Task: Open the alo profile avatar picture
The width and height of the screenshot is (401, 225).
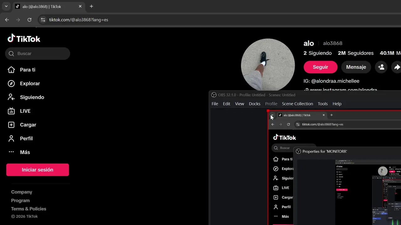Action: [268, 65]
